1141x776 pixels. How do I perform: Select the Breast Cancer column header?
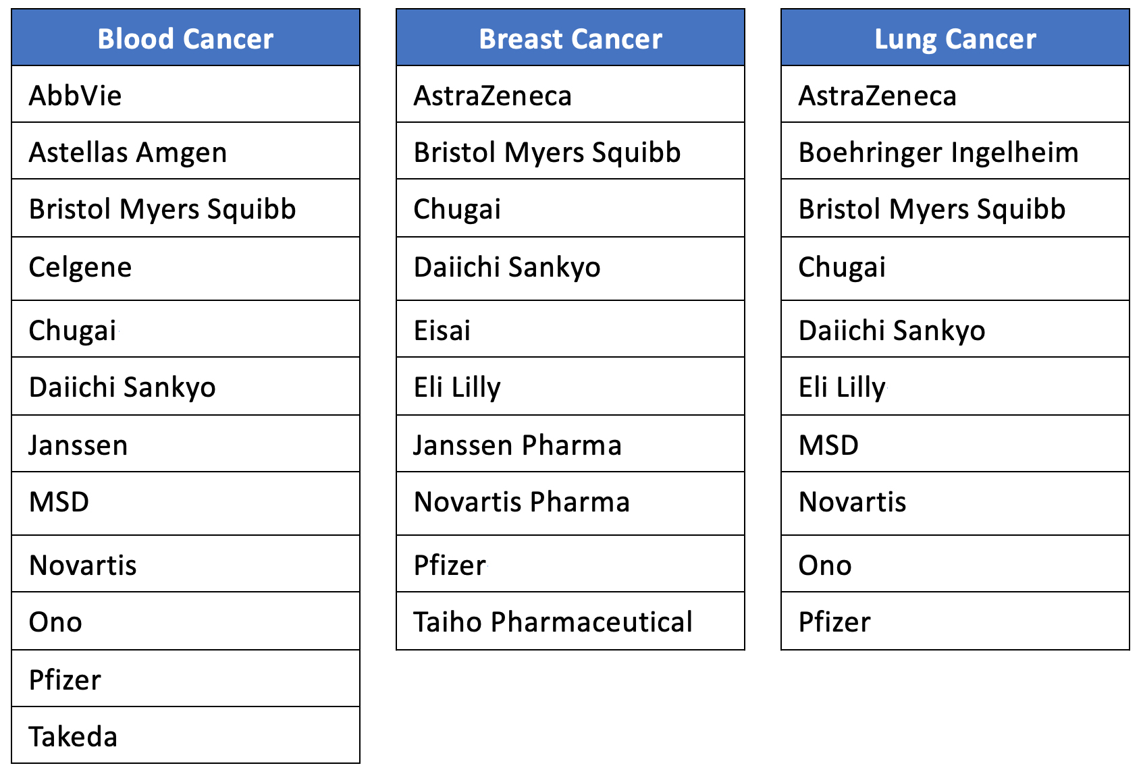tap(570, 38)
